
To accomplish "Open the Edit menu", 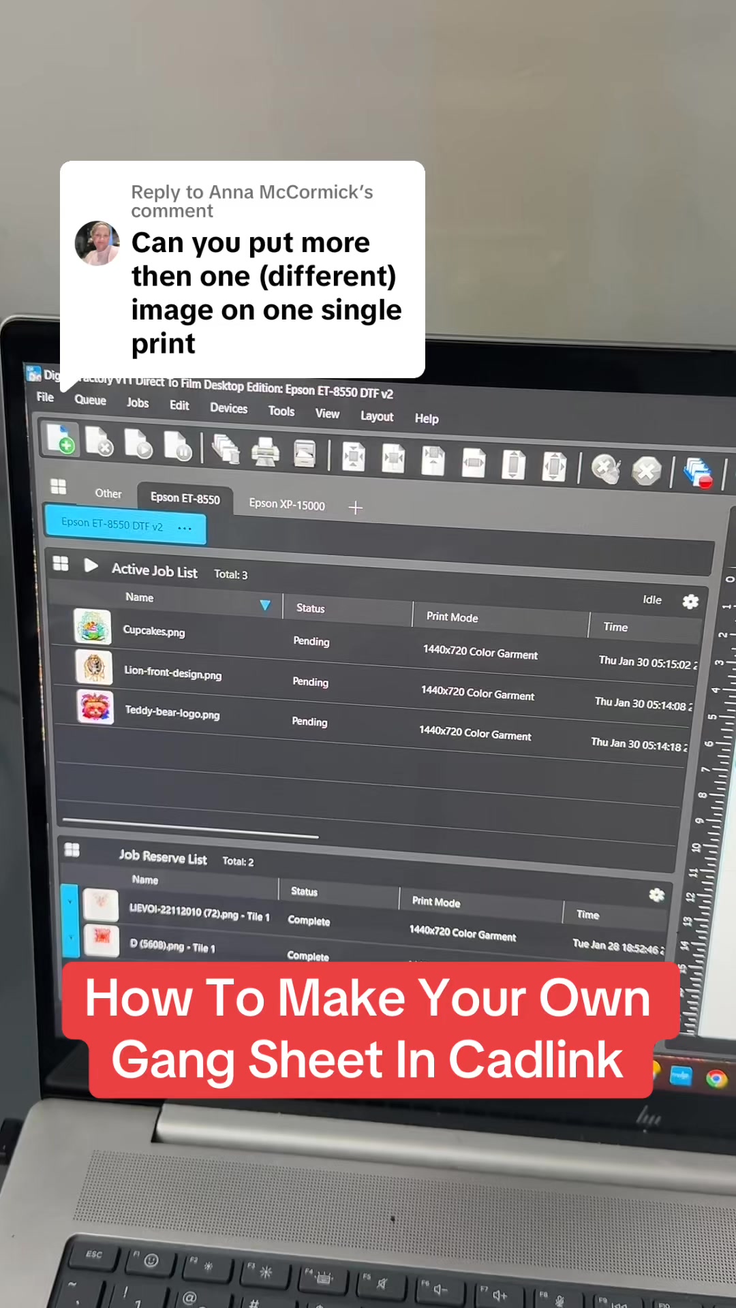I will click(179, 405).
